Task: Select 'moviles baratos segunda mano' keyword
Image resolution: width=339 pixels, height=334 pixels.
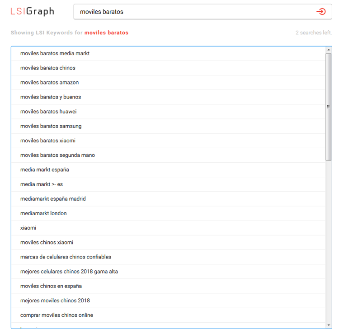Action: (169, 155)
